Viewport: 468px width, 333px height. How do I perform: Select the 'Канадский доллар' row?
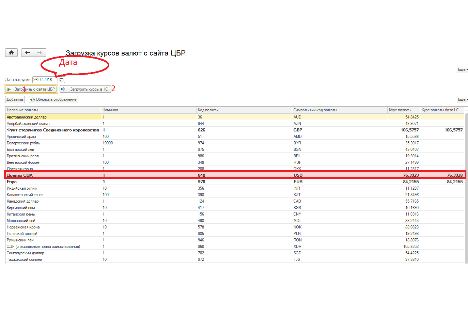click(x=235, y=201)
